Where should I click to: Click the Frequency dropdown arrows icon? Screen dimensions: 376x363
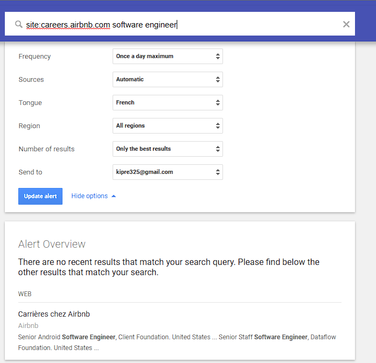[218, 57]
